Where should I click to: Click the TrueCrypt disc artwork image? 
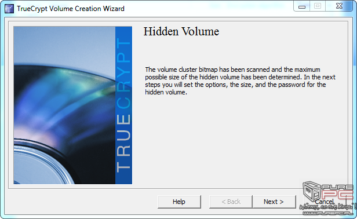73,105
